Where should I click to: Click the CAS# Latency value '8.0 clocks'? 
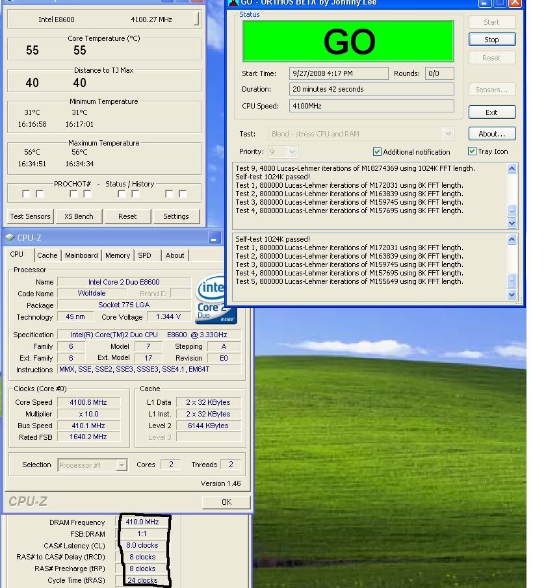tap(142, 545)
